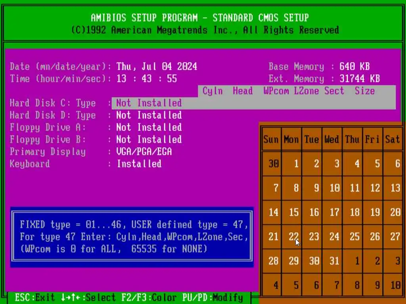Click the date value Thu, Jul 04 2024
Viewport: 406px width, 304px height.
pos(157,66)
